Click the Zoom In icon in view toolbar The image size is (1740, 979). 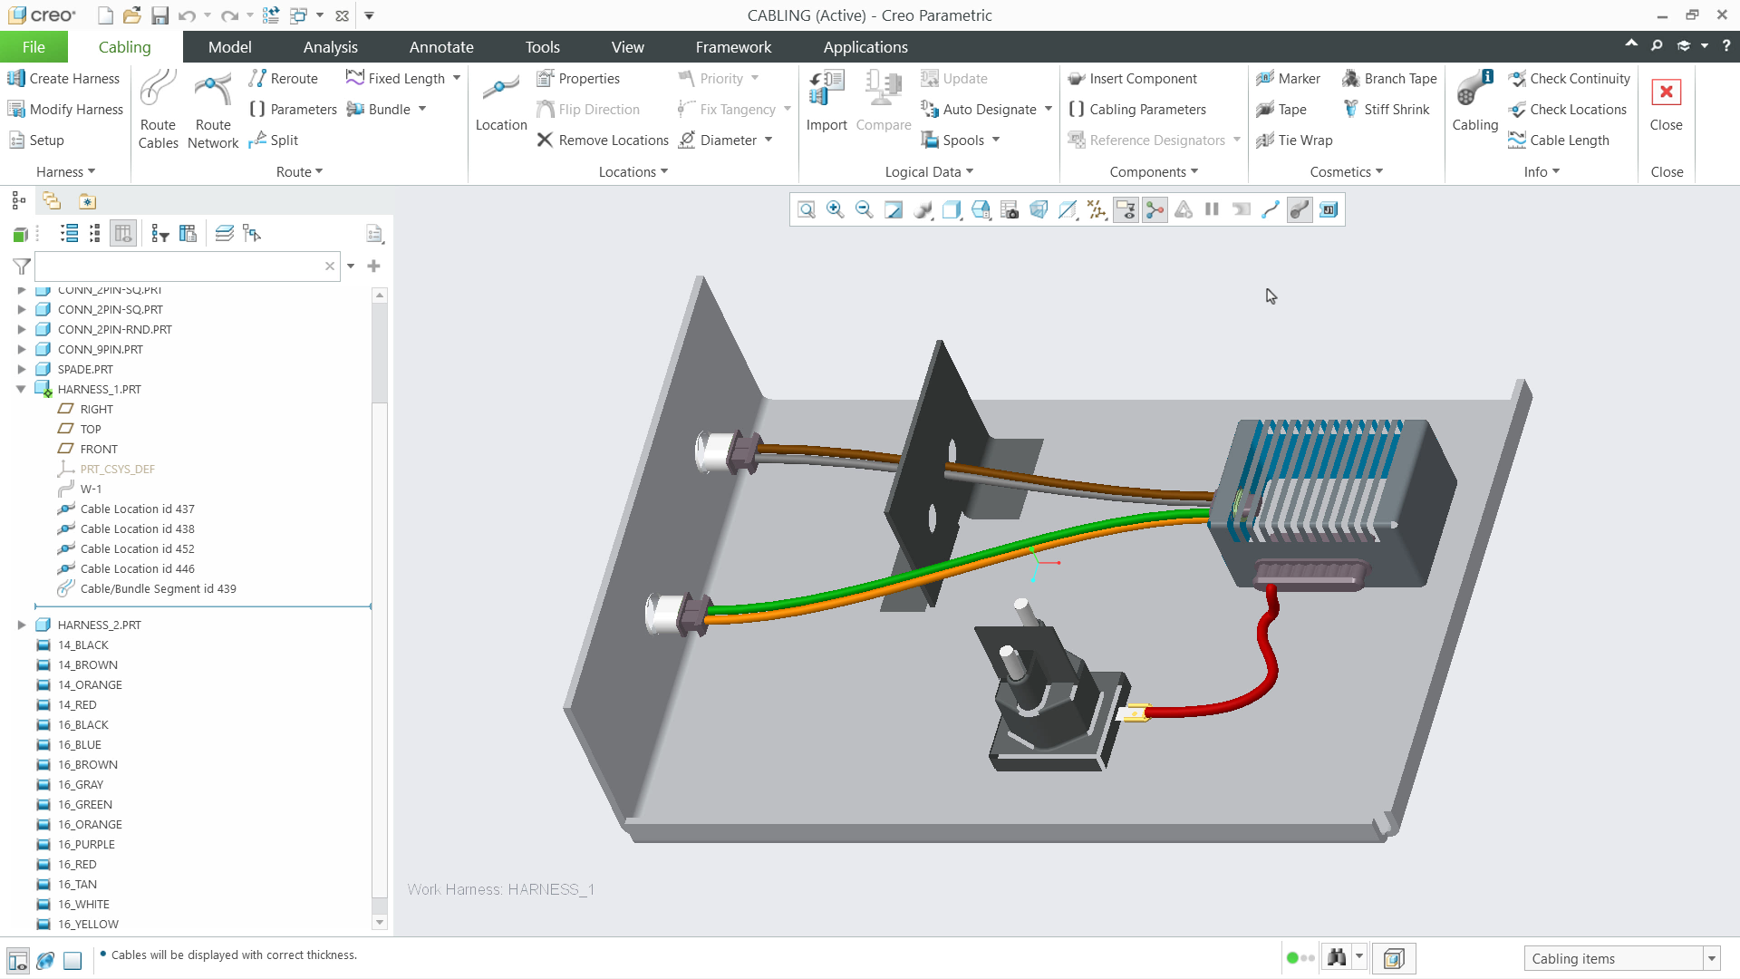[836, 210]
